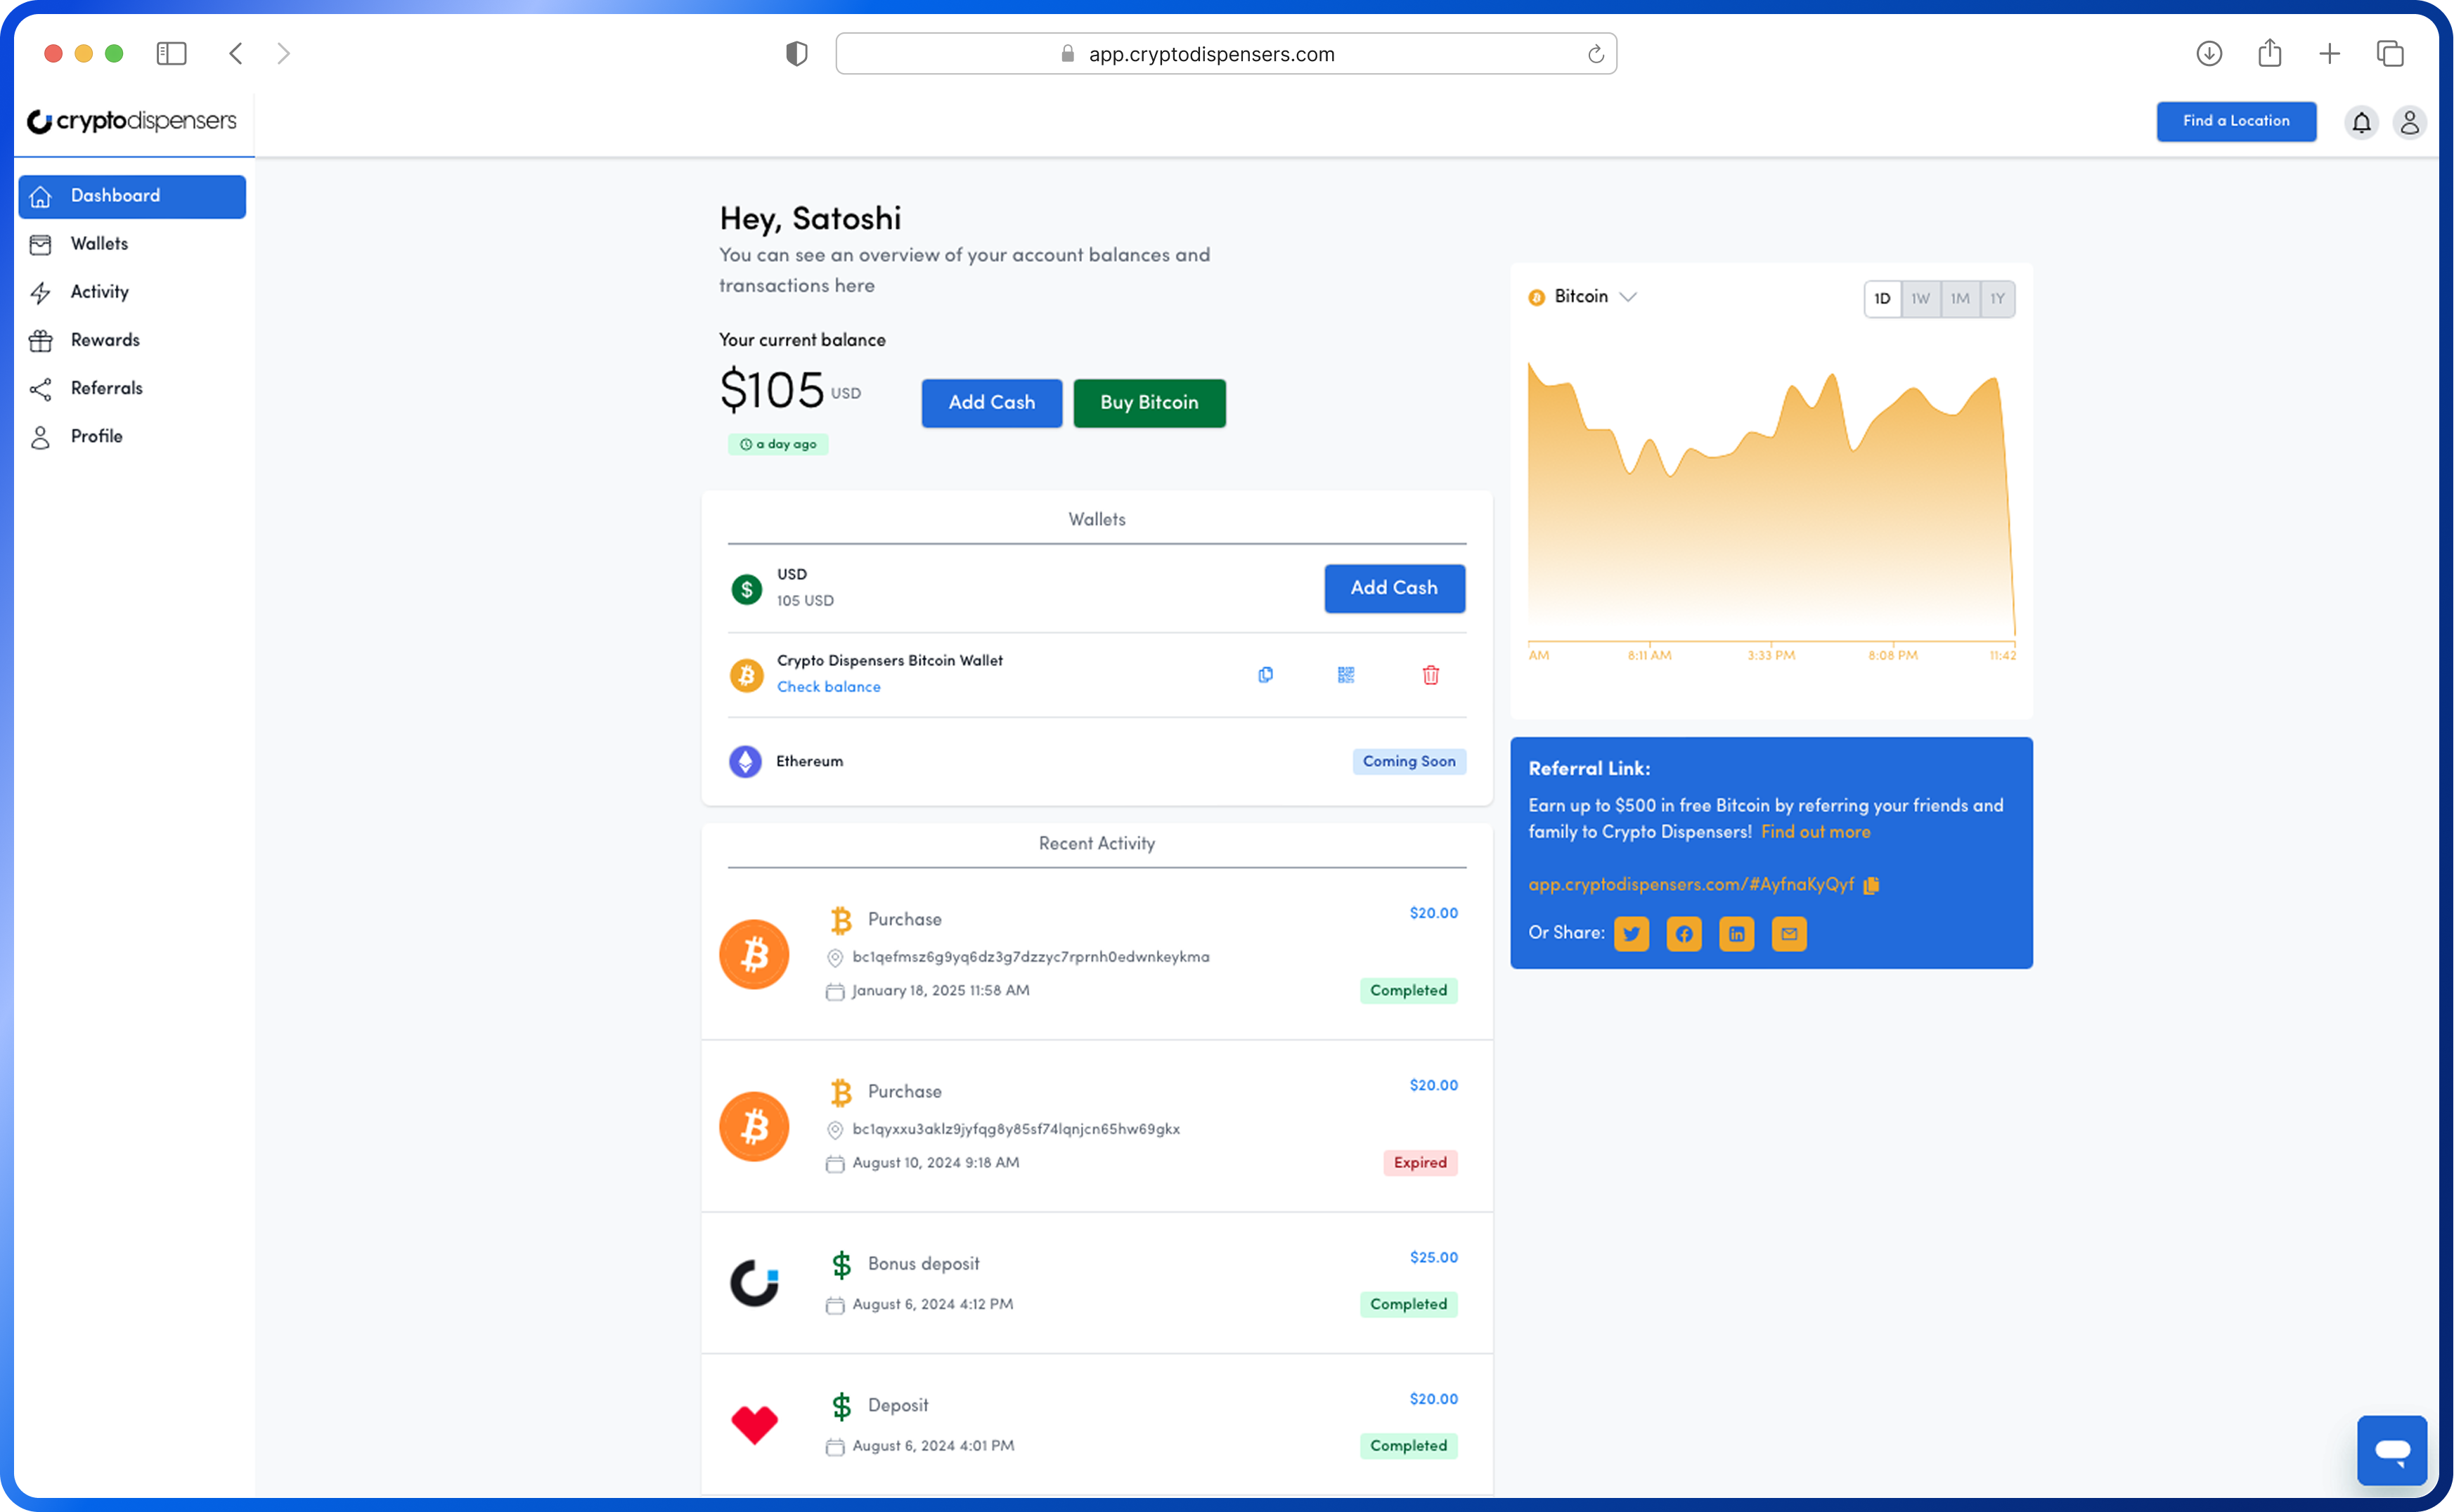The image size is (2454, 1512).
Task: Show the Bitcoin wallet QR code
Action: [1345, 675]
